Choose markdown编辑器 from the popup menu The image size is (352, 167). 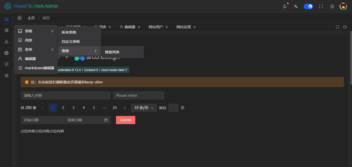tap(36, 68)
